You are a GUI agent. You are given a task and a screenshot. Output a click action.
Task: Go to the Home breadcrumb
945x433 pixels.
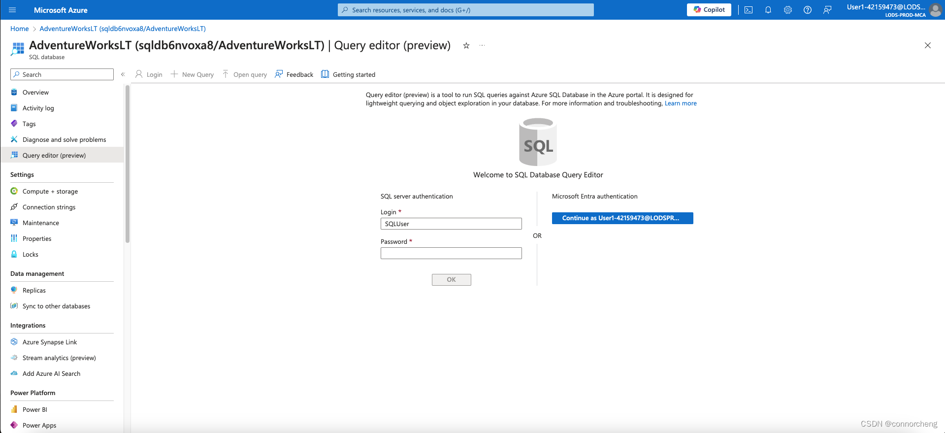pos(20,29)
